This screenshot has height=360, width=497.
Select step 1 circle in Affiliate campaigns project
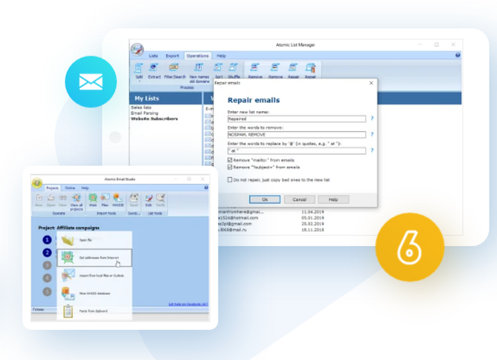47,240
